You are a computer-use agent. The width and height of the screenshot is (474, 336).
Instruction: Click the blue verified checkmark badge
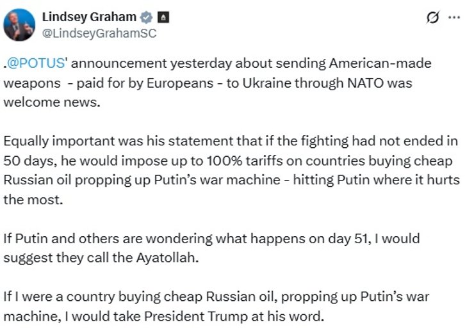[x=146, y=17]
